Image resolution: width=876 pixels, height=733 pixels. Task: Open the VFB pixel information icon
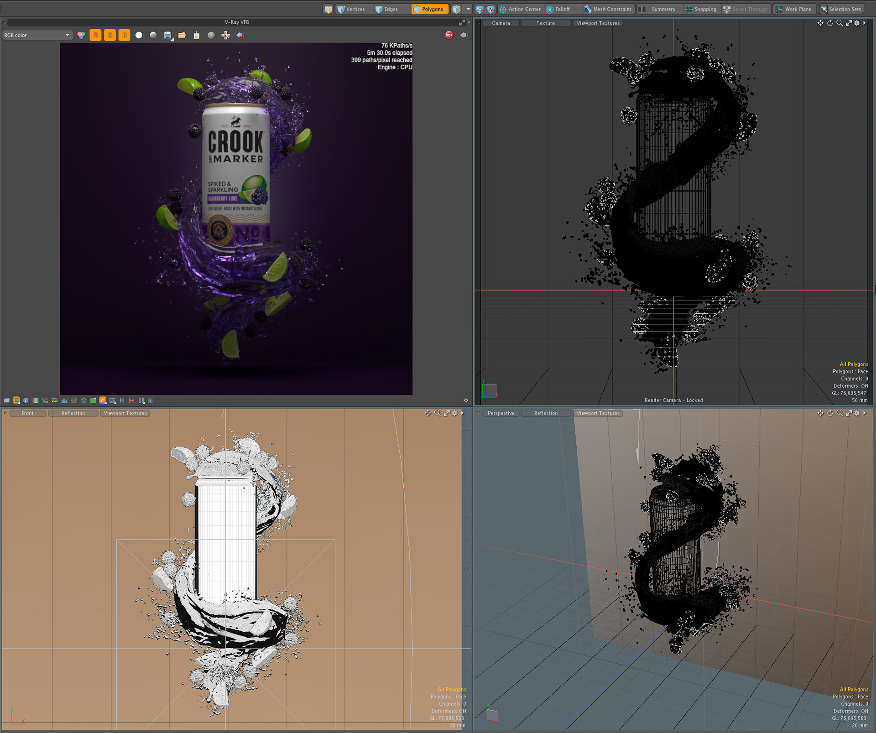coord(26,400)
